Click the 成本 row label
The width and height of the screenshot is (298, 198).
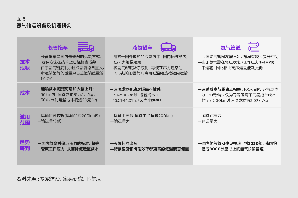point(25,93)
